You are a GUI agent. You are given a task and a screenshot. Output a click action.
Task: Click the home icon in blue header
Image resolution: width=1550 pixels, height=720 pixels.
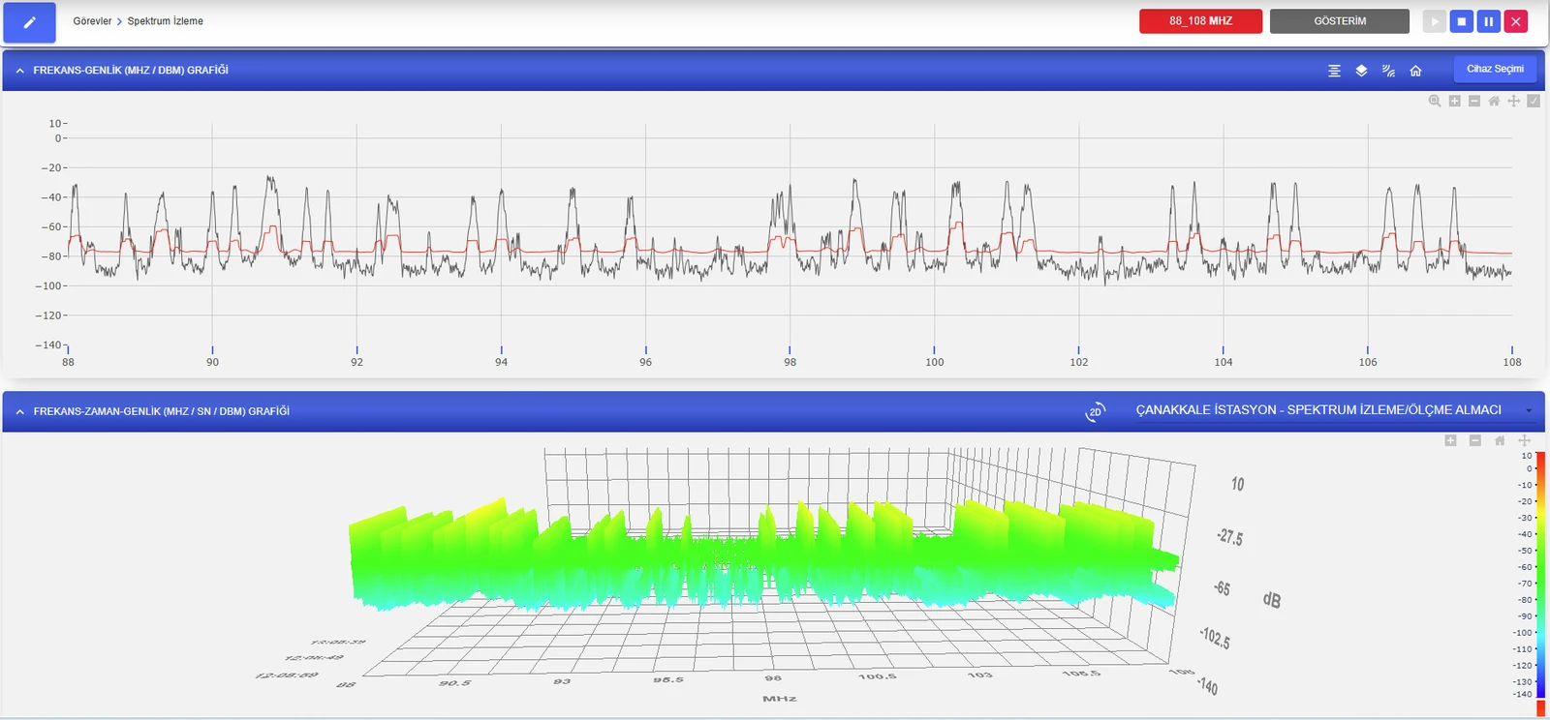(1415, 71)
